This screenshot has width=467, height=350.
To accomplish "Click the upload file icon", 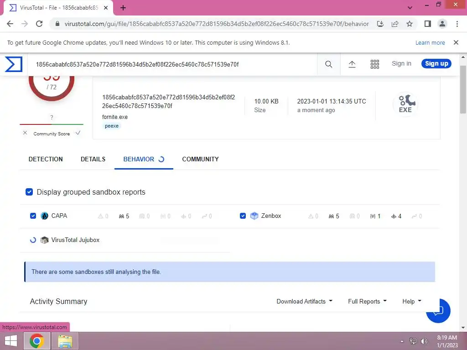I will (352, 64).
